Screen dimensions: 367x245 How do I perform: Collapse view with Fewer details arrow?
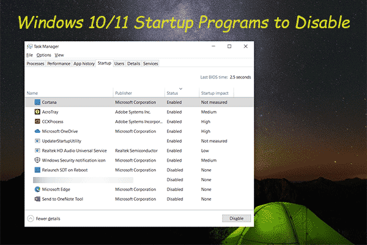(31, 219)
